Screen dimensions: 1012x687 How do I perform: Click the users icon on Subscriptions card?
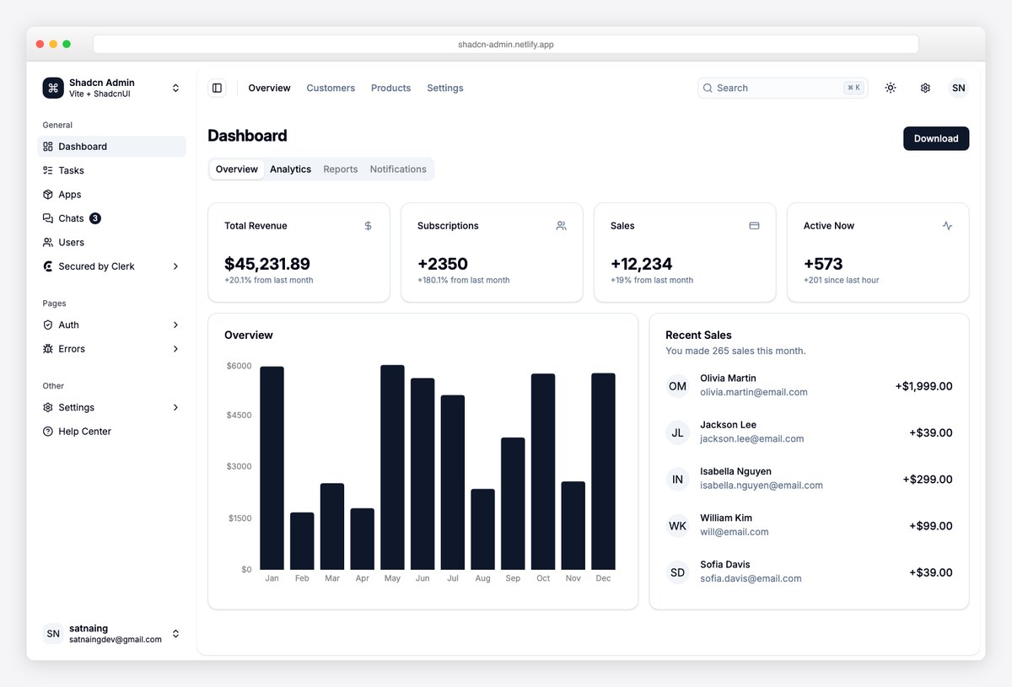tap(561, 226)
